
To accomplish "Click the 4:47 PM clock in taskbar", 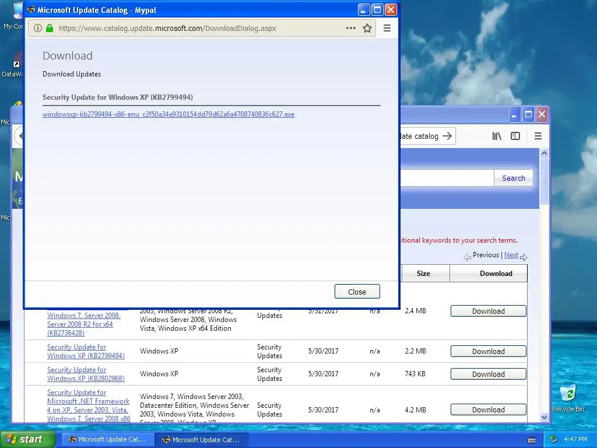I will (x=575, y=440).
